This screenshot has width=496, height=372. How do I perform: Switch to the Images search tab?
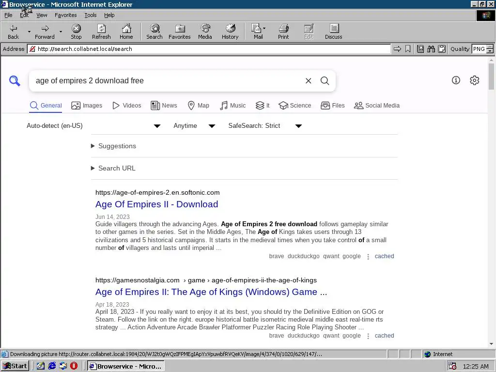pos(87,105)
